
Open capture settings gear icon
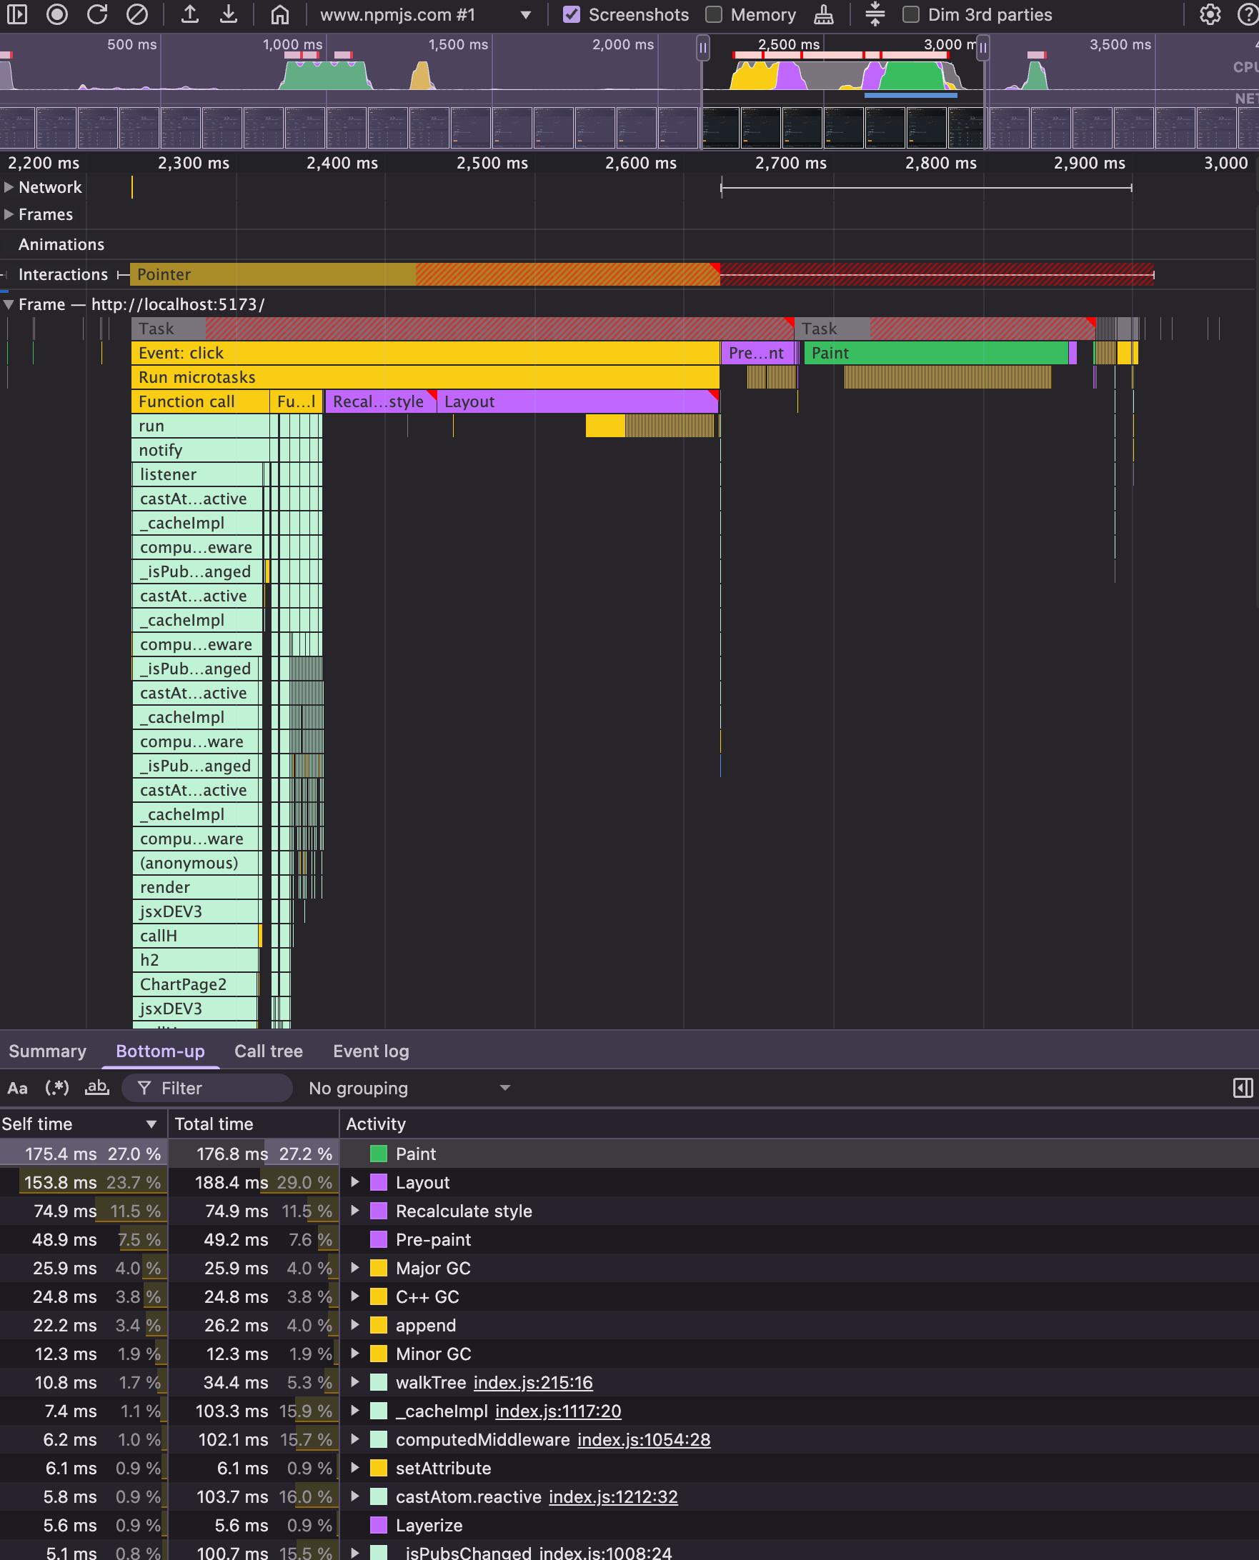pos(1210,14)
